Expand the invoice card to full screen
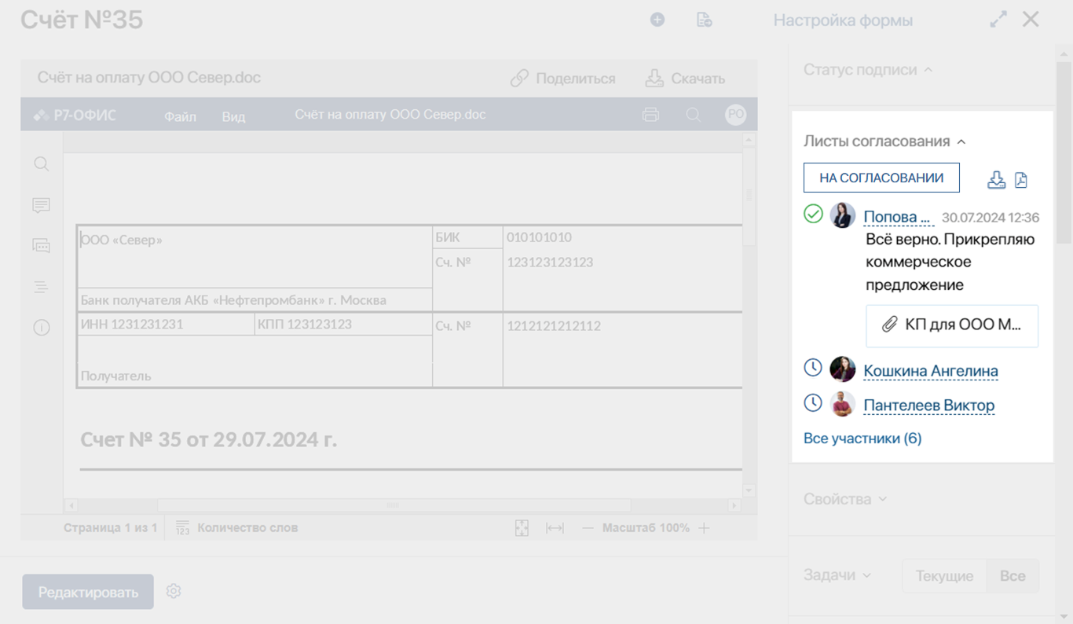 click(x=998, y=20)
